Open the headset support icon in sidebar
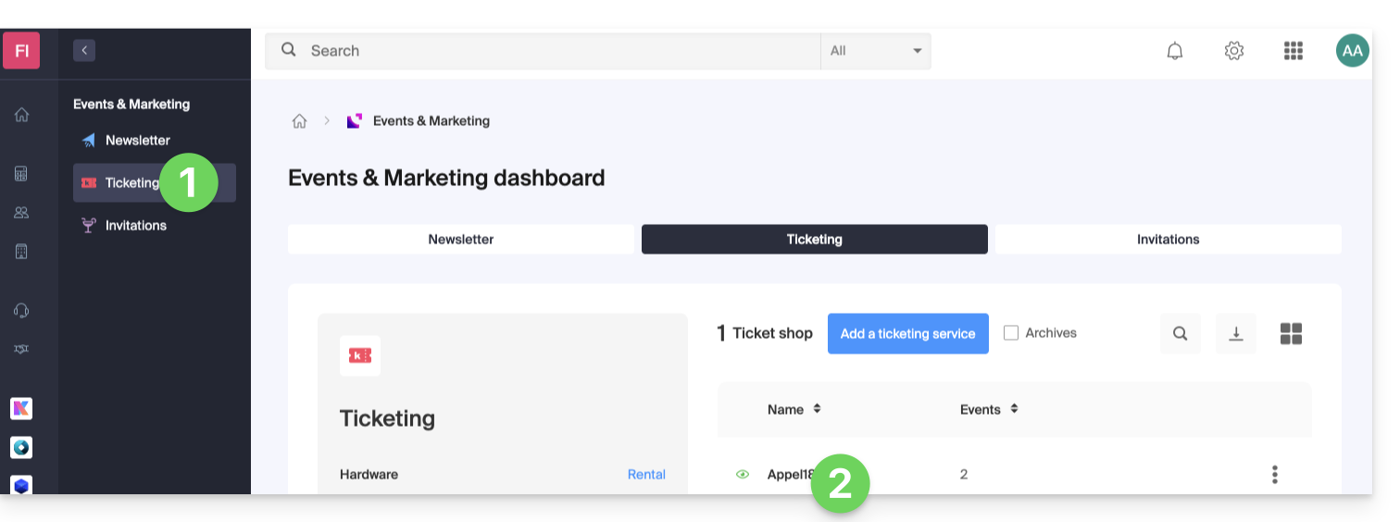1400x522 pixels. [21, 310]
